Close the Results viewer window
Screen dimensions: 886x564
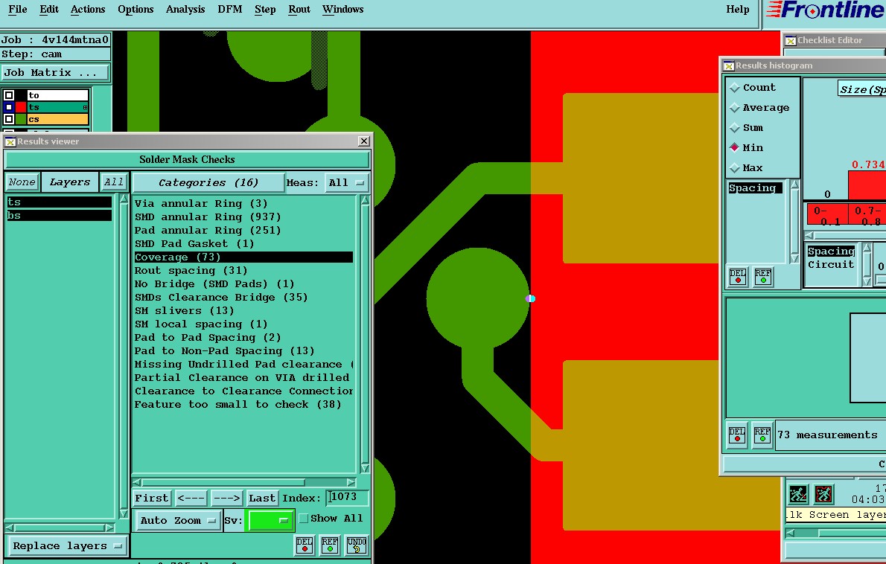pos(364,141)
